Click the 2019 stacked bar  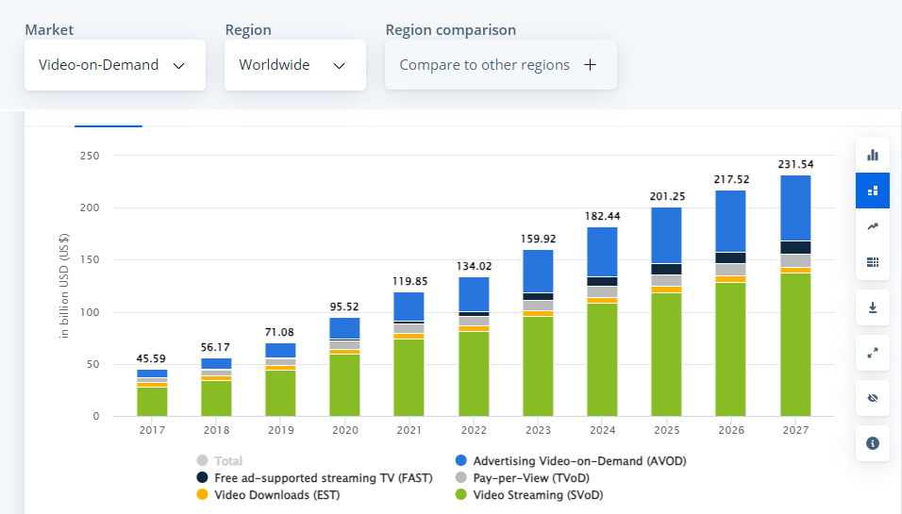pyautogui.click(x=281, y=379)
